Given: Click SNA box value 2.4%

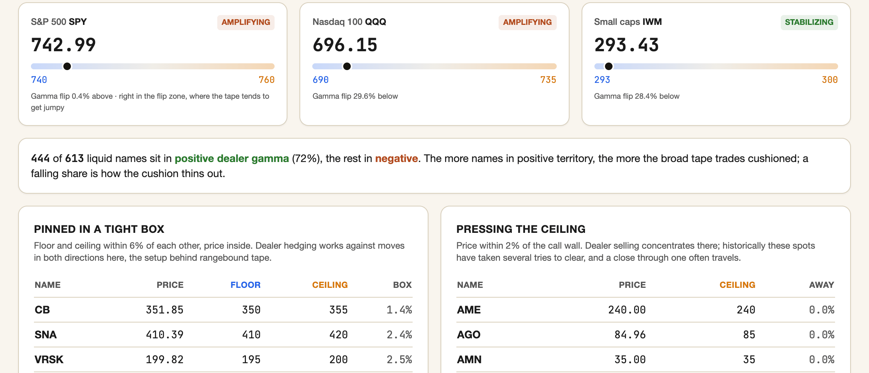Looking at the screenshot, I should [399, 335].
